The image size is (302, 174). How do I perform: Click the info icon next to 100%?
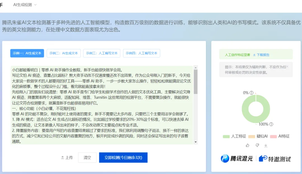pos(271,124)
